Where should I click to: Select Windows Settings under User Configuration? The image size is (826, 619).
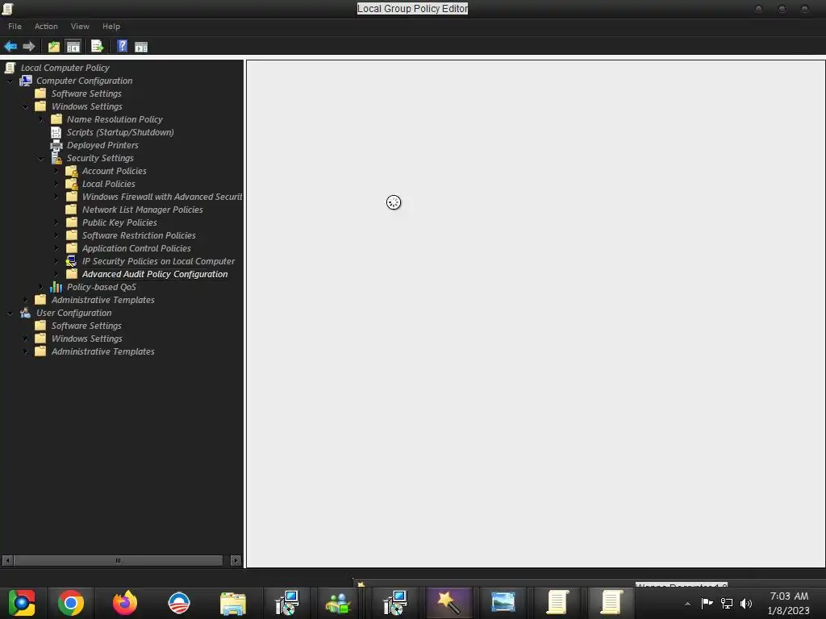pos(87,339)
